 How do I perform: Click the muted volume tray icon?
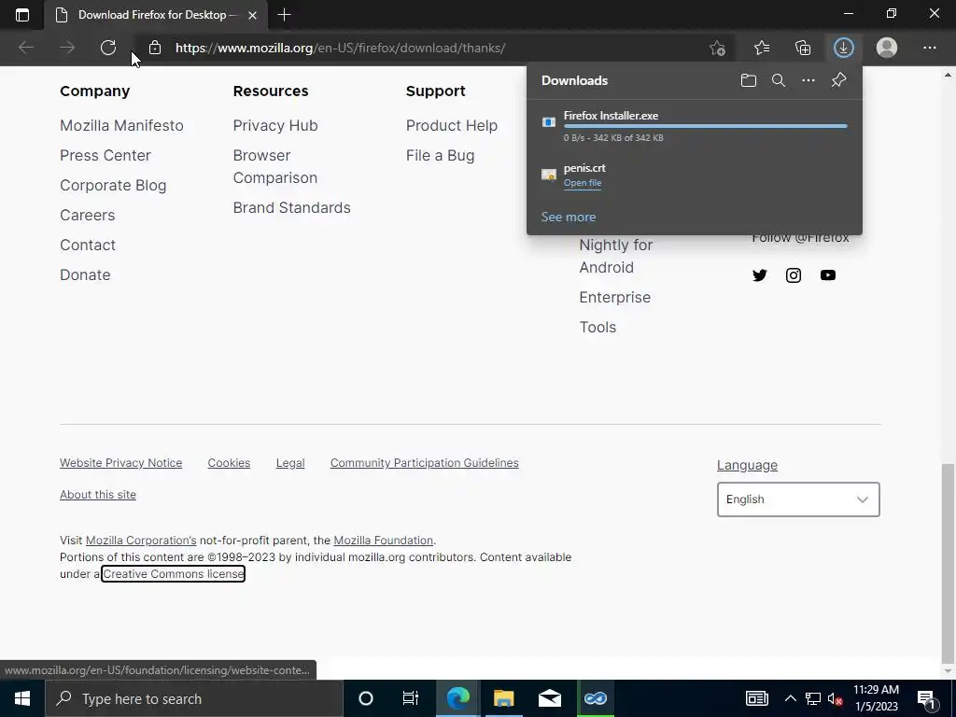coord(835,698)
